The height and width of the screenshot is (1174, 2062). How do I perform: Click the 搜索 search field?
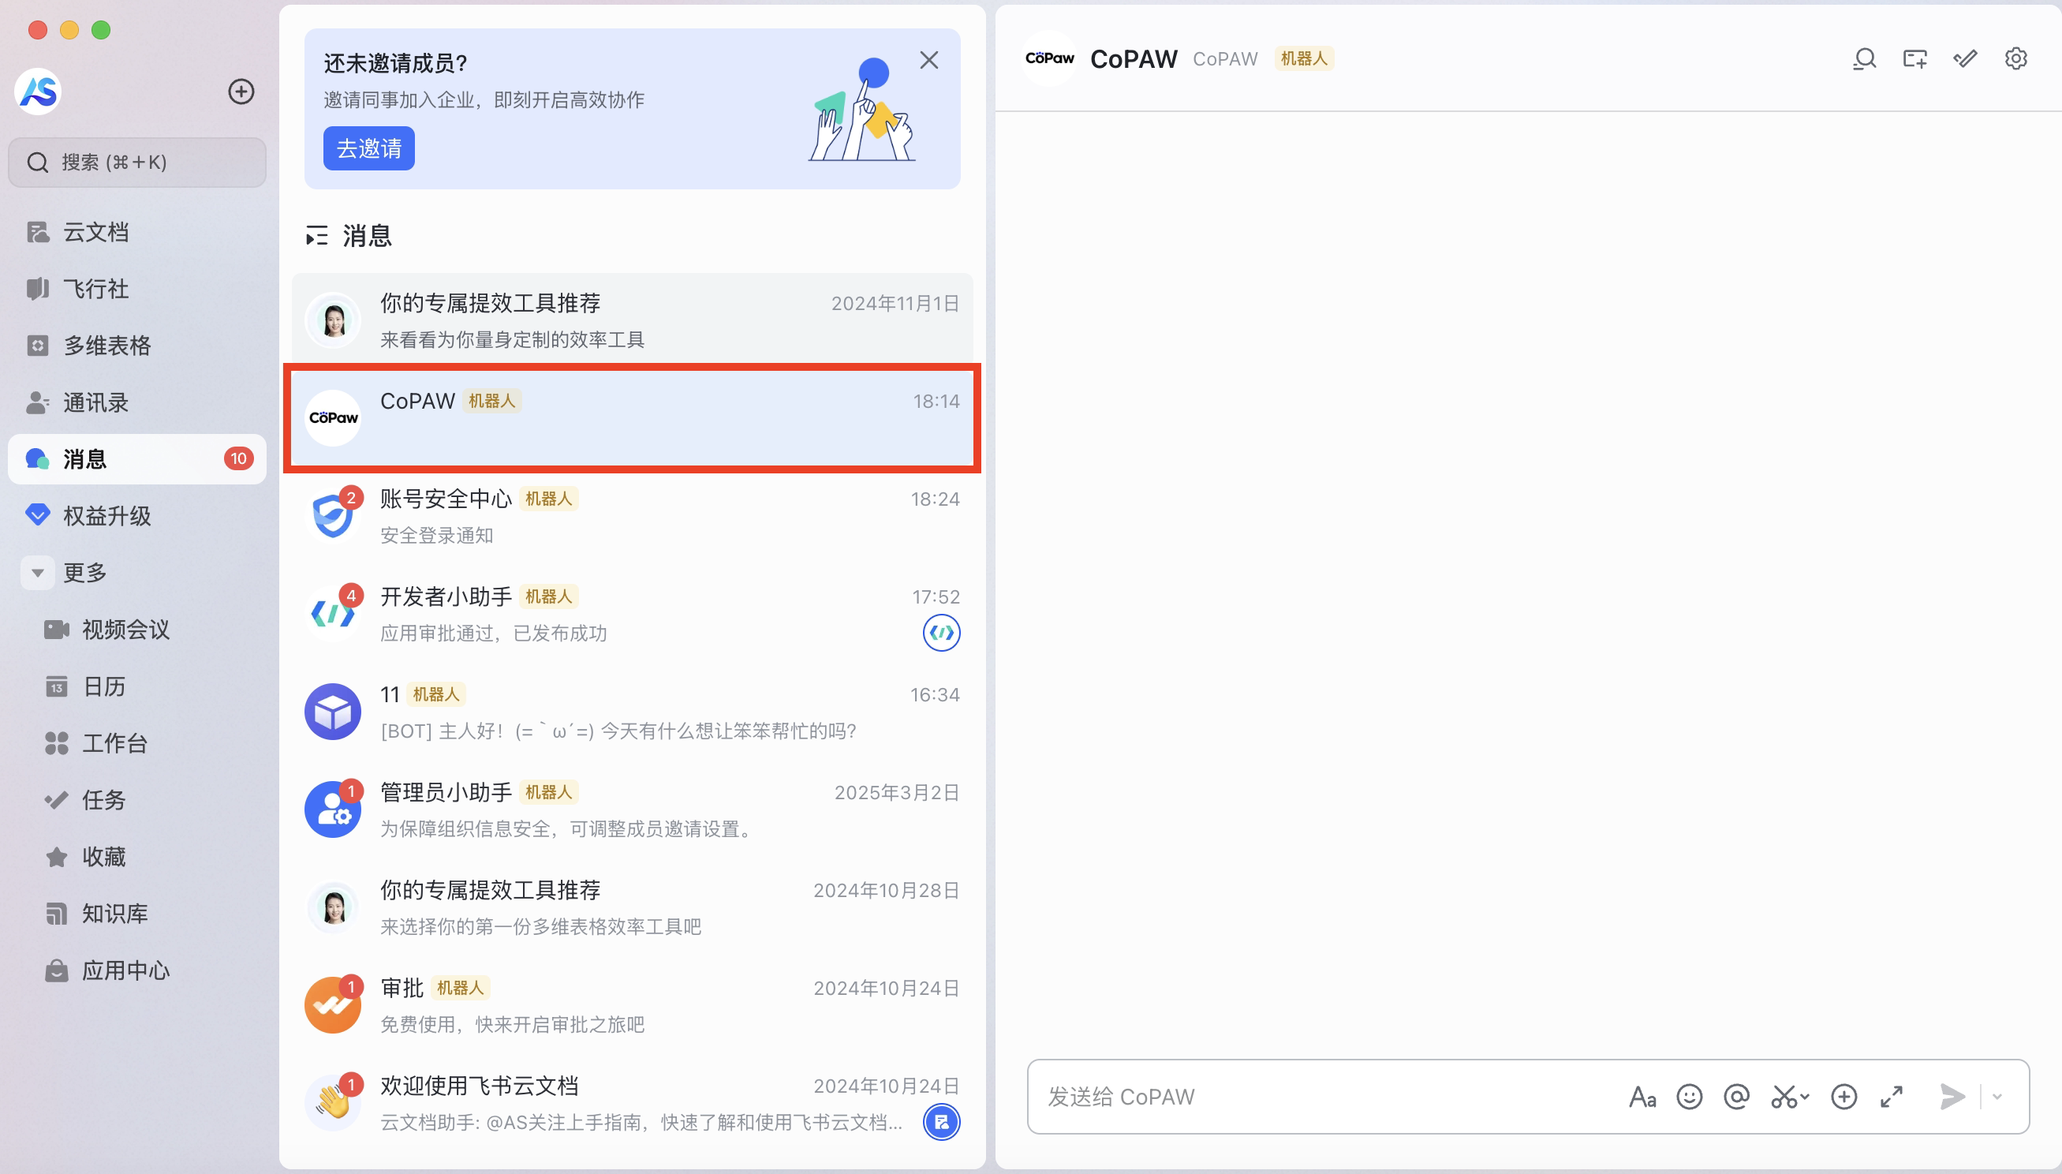click(137, 162)
